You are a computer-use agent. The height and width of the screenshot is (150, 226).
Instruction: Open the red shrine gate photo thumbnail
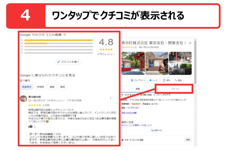[x=133, y=63]
